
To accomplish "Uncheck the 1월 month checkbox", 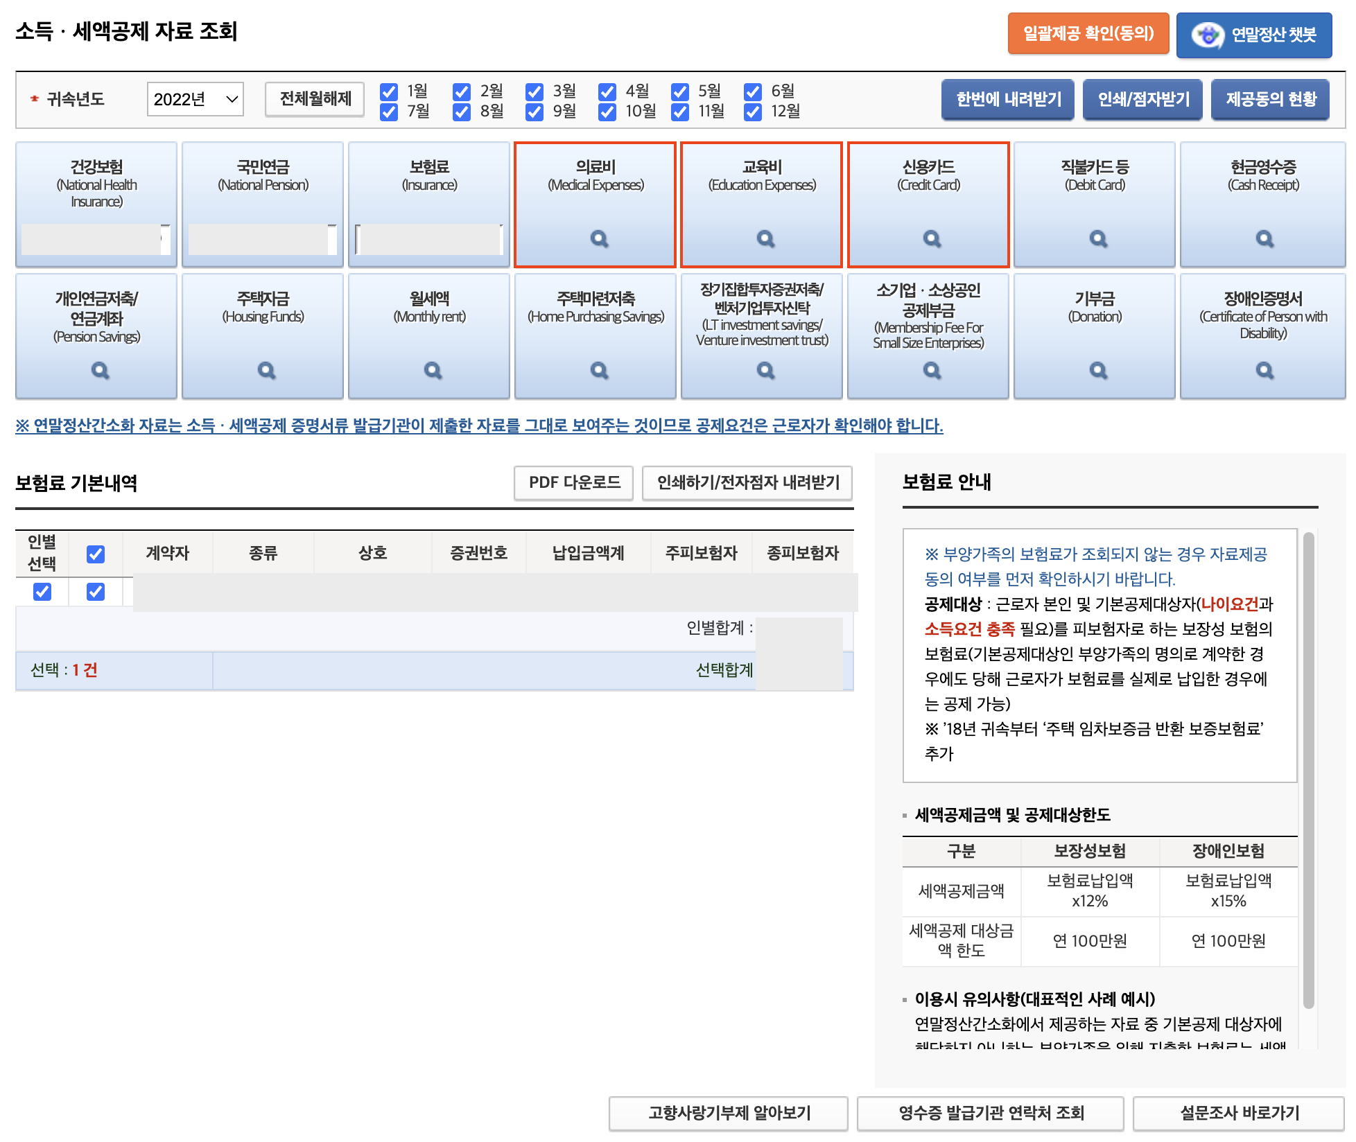I will (389, 91).
